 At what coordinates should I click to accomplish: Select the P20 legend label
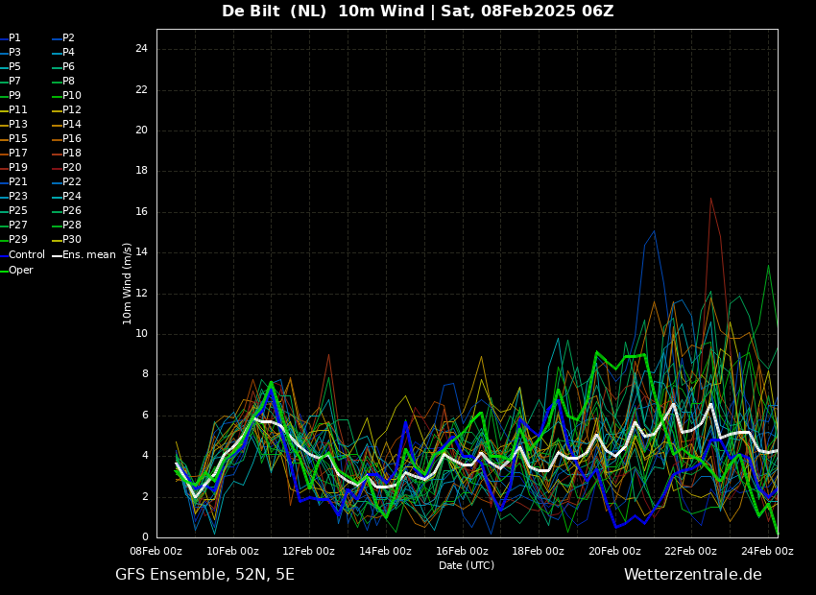tap(66, 168)
